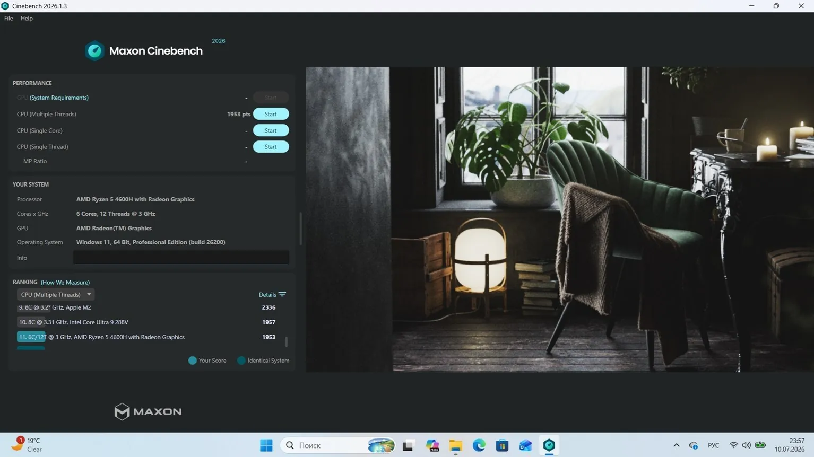Open the System Requirements link

pos(59,98)
